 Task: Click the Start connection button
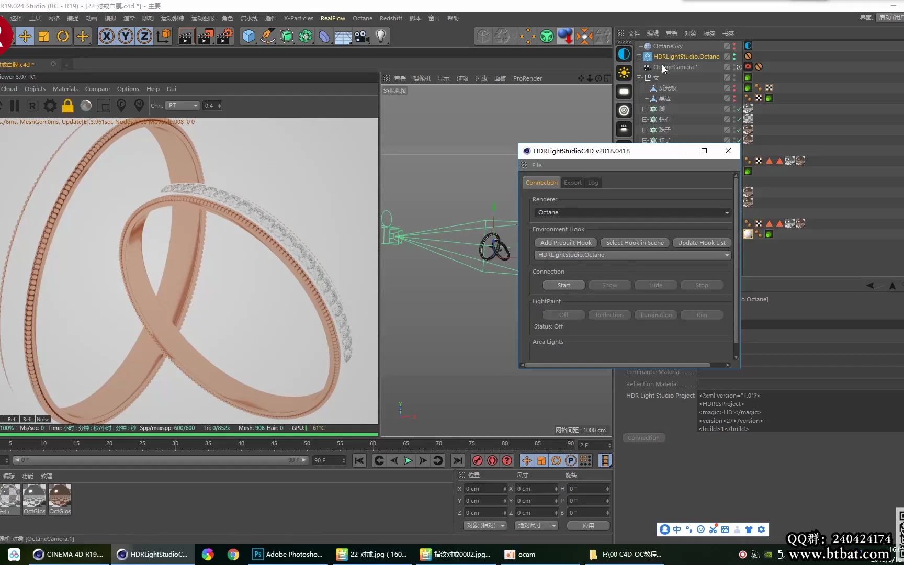coord(564,285)
